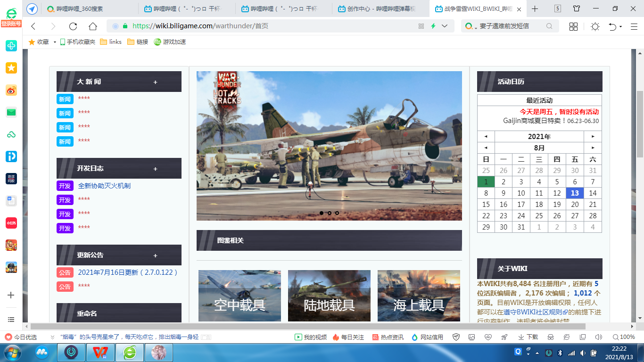Expand the address bar dropdown chevron
644x362 pixels.
coord(445,26)
